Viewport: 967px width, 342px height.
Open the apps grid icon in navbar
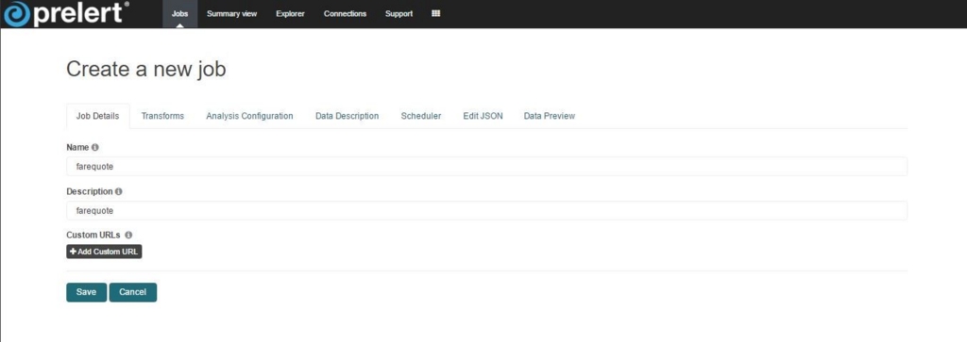pyautogui.click(x=435, y=13)
